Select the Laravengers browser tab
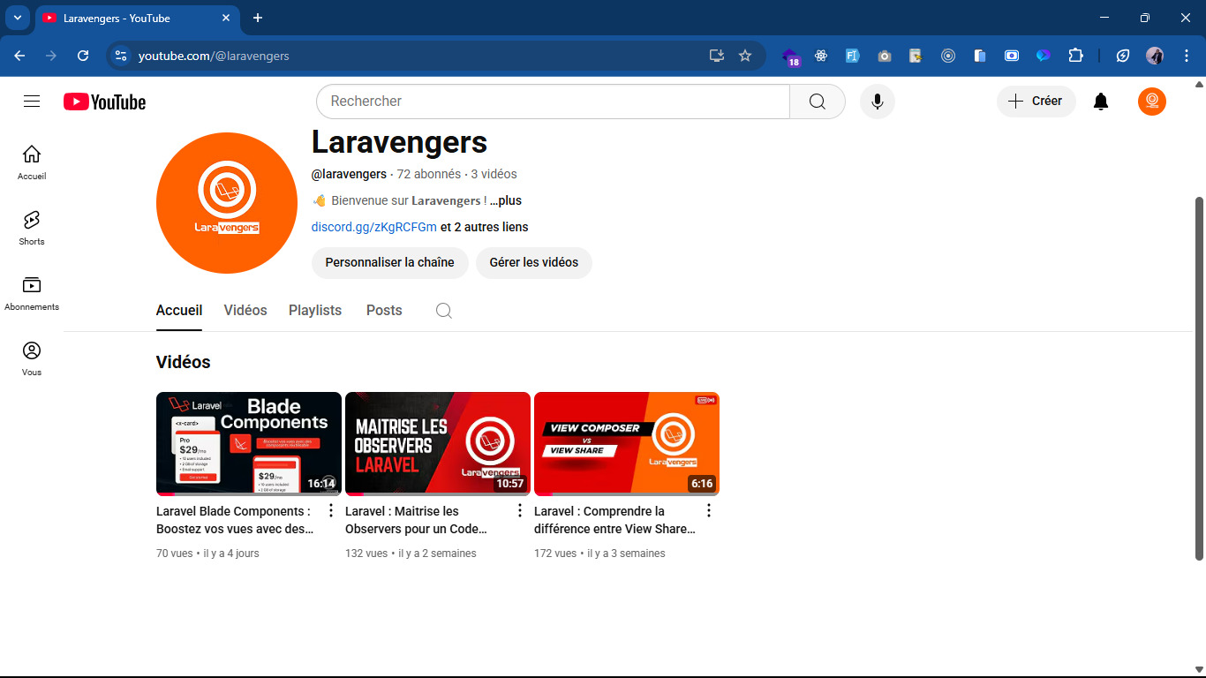 click(137, 18)
